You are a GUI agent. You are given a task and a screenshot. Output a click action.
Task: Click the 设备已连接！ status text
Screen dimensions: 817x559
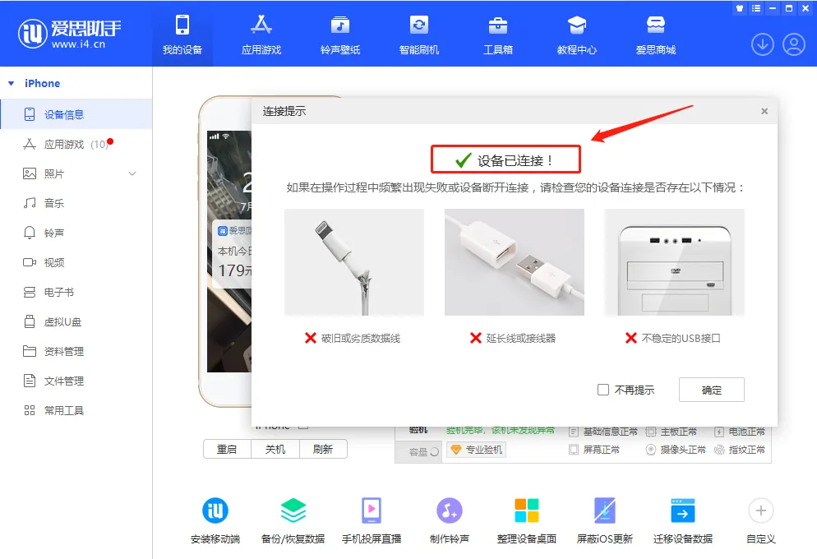click(515, 161)
